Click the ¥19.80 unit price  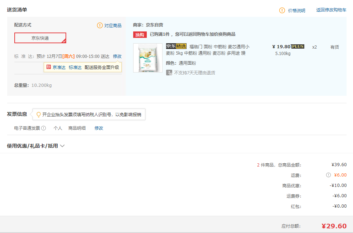(x=281, y=46)
